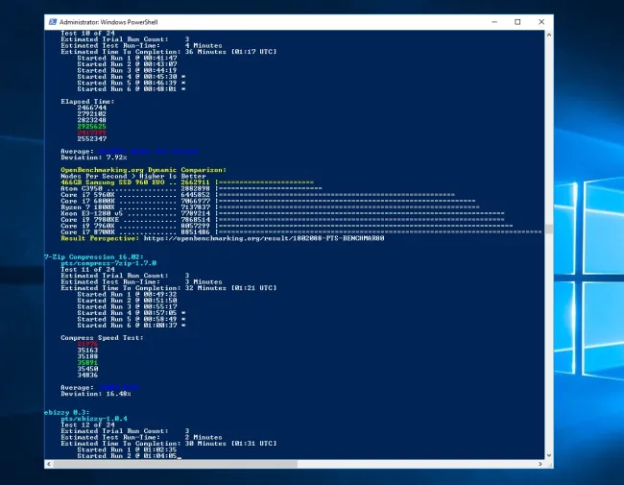This screenshot has height=485, width=624.
Task: Click the 'Core i7 8700K' comparison row
Action: [x=300, y=231]
